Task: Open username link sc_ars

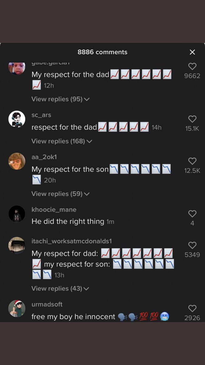Action: pyautogui.click(x=41, y=115)
